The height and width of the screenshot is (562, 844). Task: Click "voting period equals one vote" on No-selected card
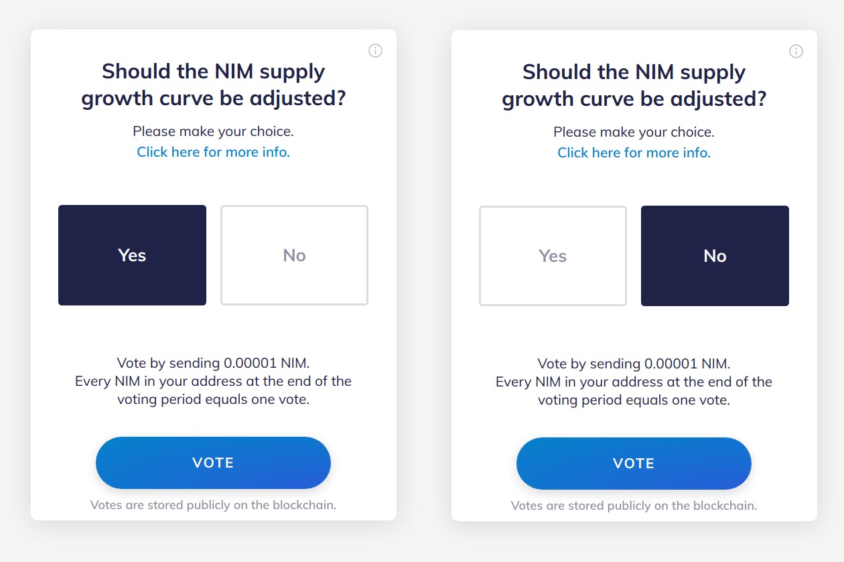pos(634,401)
